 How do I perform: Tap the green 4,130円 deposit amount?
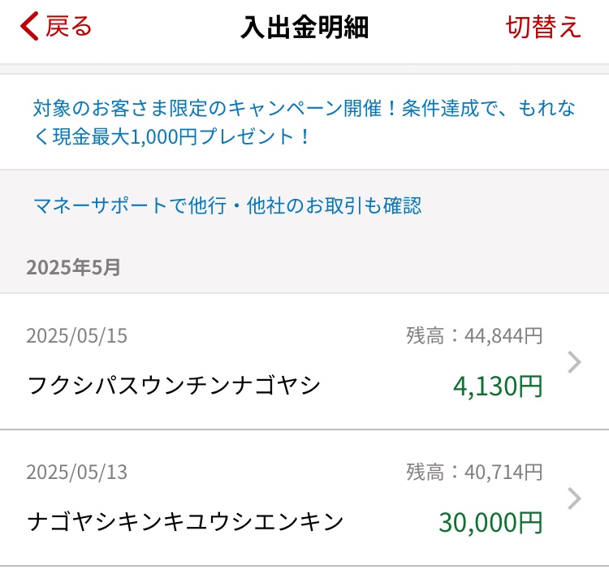[x=498, y=385]
